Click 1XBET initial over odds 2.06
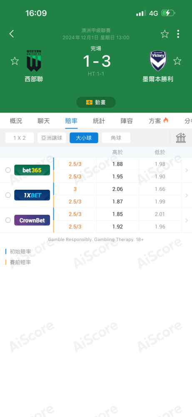Screen dimensions: 192x417 [117, 189]
